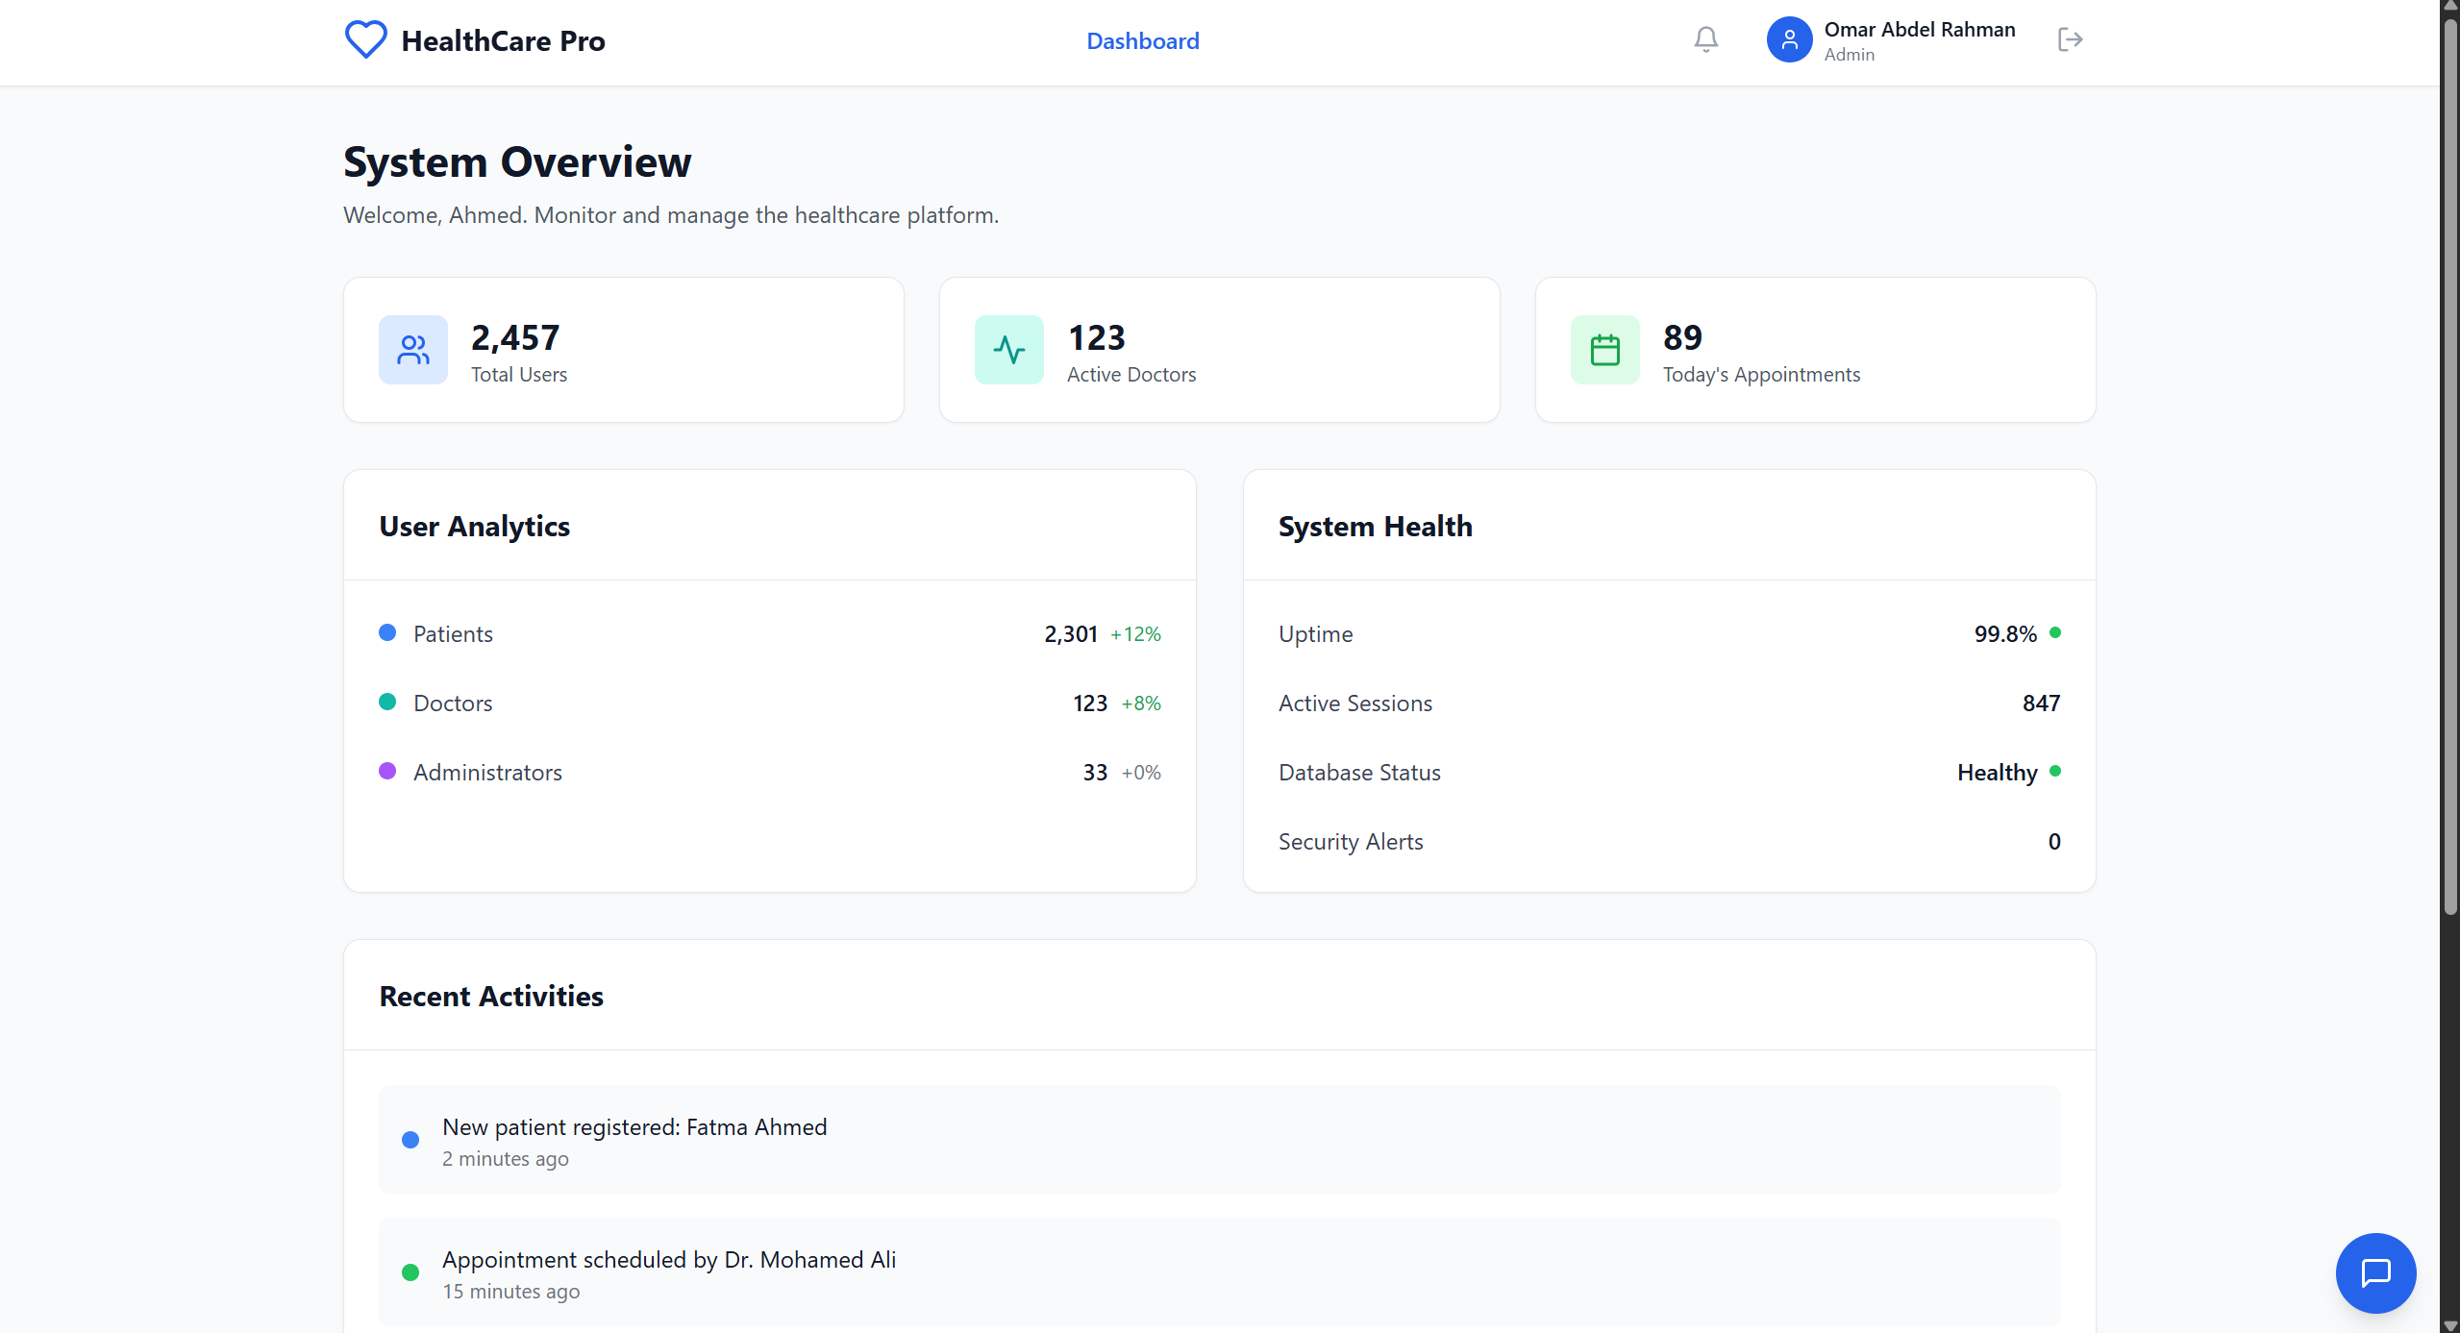Click Today's Appointments calendar icon
The height and width of the screenshot is (1333, 2460).
pos(1604,350)
